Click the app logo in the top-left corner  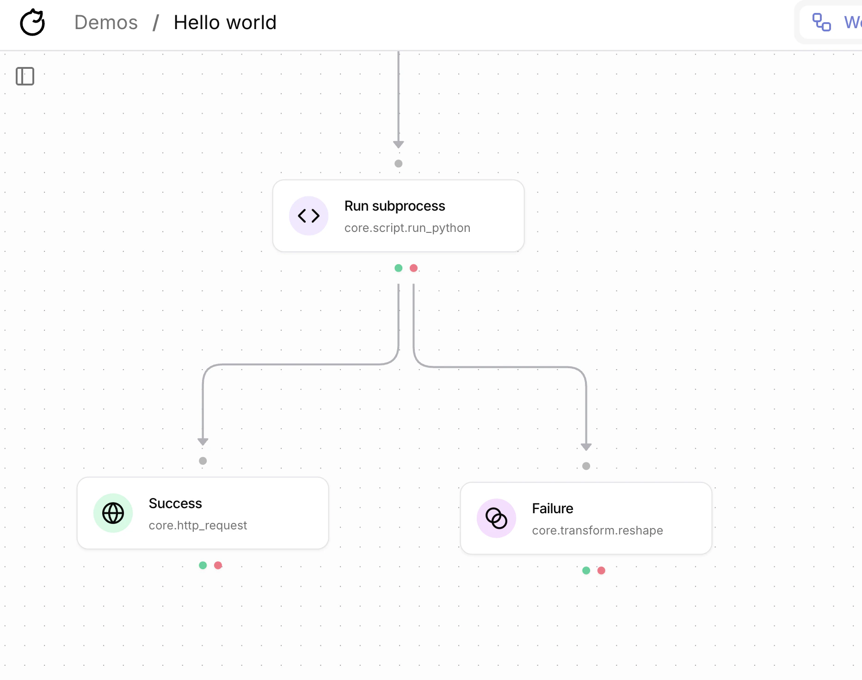[x=32, y=22]
